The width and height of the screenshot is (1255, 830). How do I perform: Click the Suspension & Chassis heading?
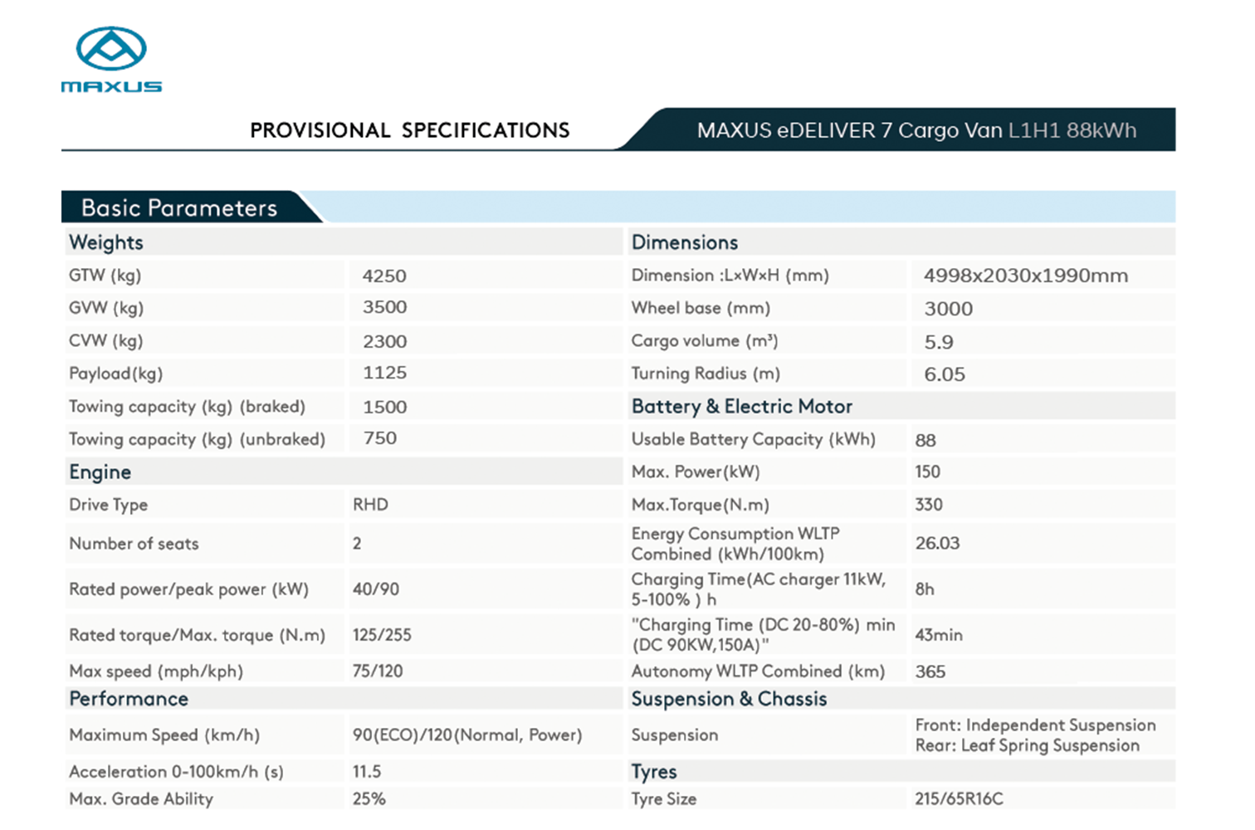(x=729, y=699)
